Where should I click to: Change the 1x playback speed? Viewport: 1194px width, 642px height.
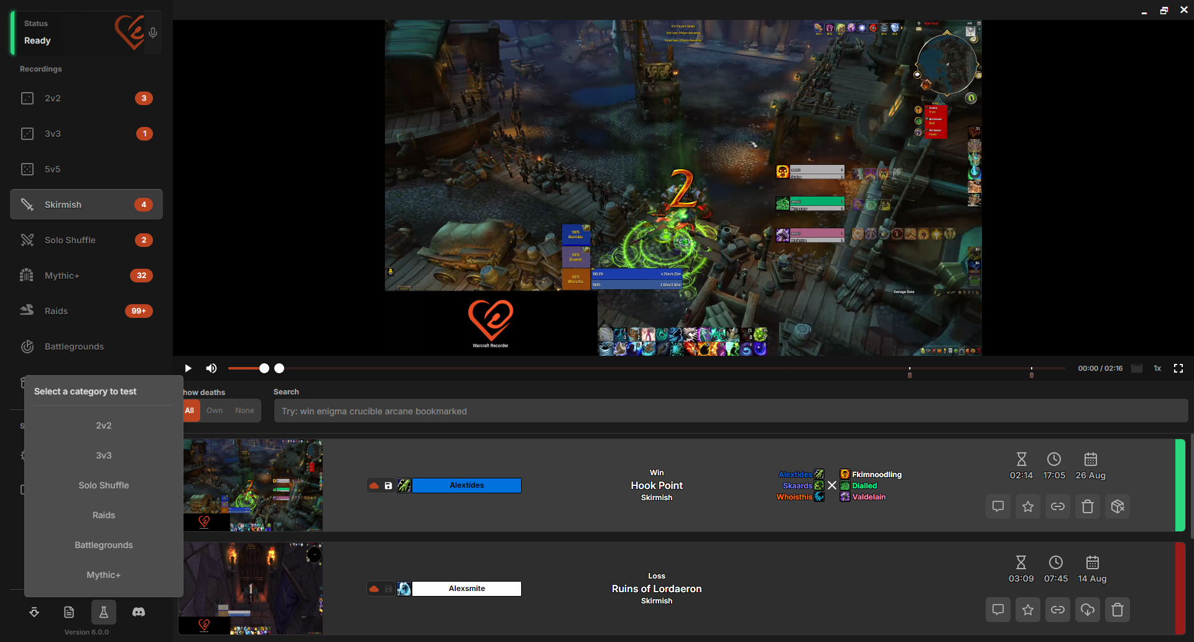[x=1157, y=368]
